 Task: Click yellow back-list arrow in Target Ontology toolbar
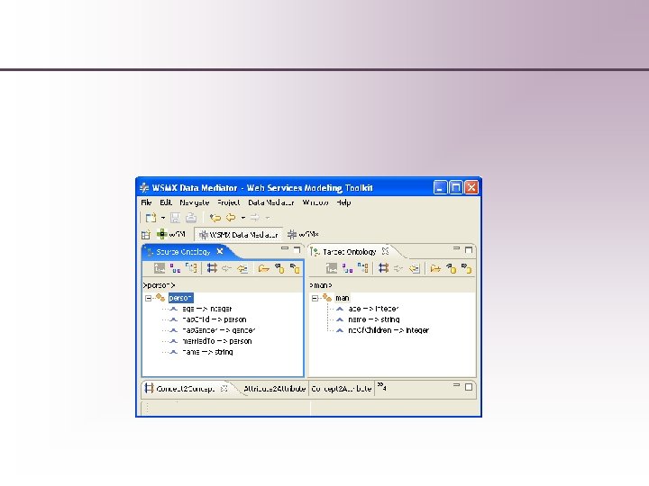tap(415, 268)
